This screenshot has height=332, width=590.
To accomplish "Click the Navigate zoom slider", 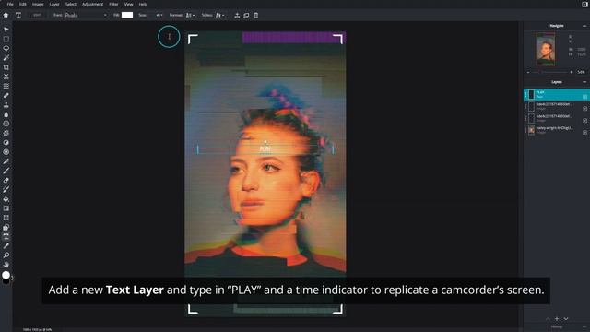I will pos(549,72).
